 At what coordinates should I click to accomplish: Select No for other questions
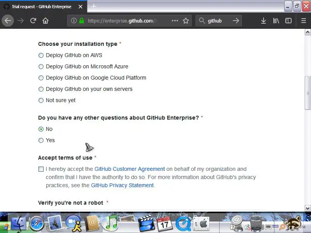coord(41,129)
